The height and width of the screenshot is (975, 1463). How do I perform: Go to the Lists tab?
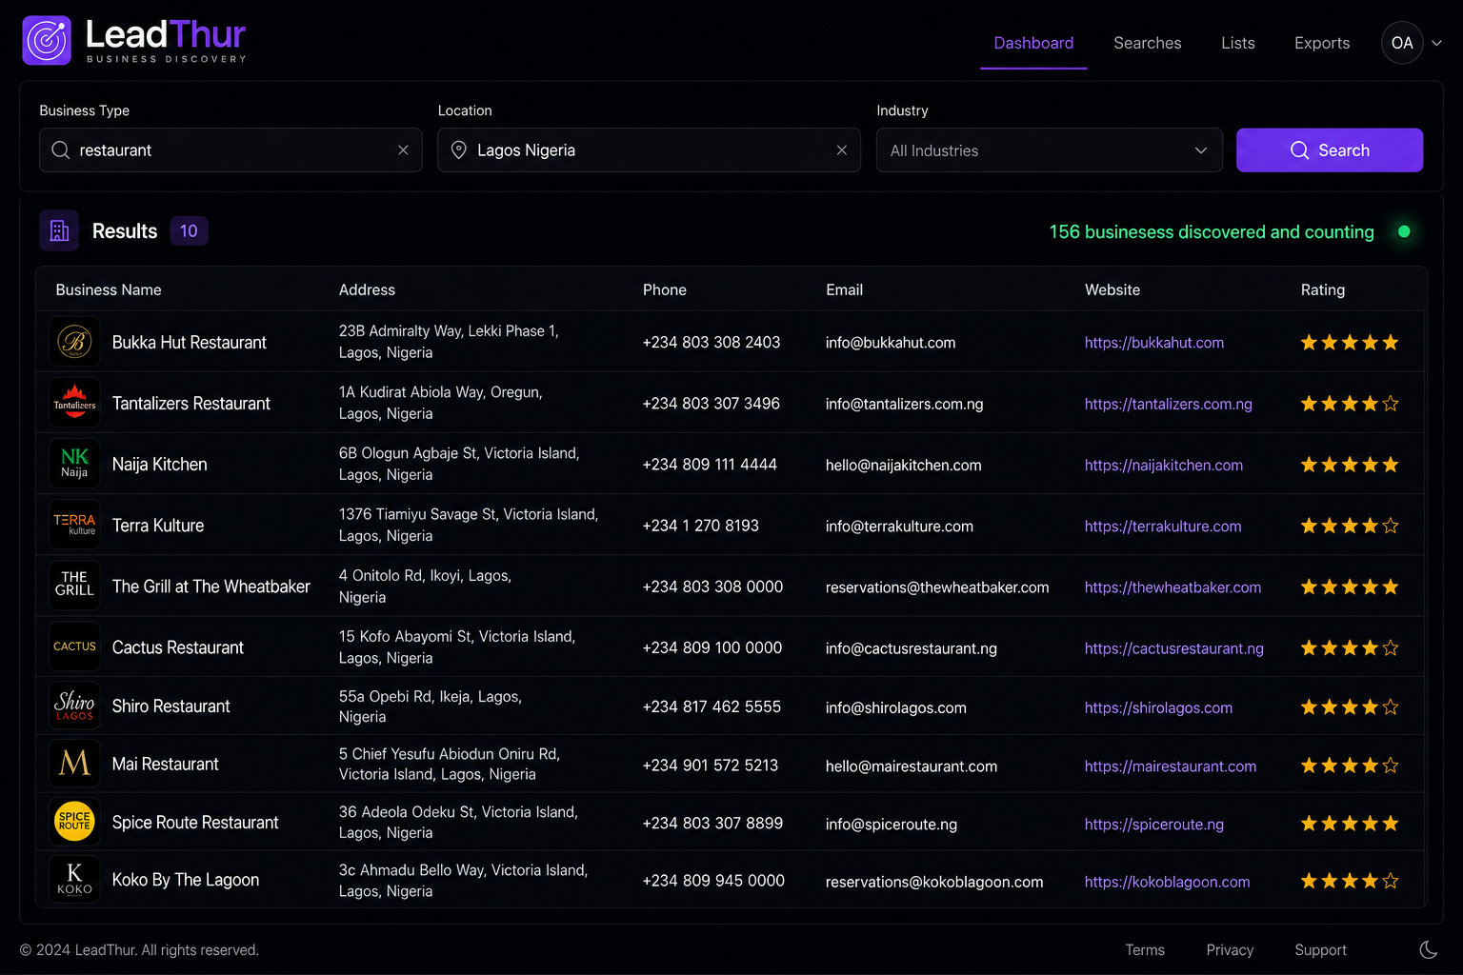tap(1238, 43)
